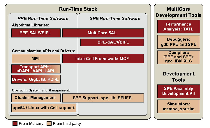Select Debuggers: gdb PPE and SPE box
The height and width of the screenshot is (128, 210).
[179, 42]
